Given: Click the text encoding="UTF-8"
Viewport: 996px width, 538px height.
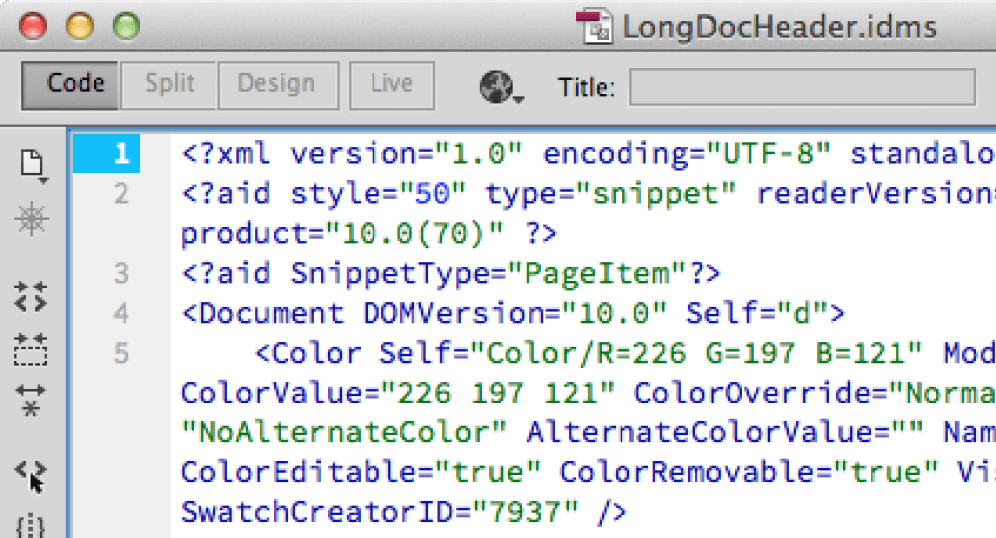Looking at the screenshot, I should point(686,154).
